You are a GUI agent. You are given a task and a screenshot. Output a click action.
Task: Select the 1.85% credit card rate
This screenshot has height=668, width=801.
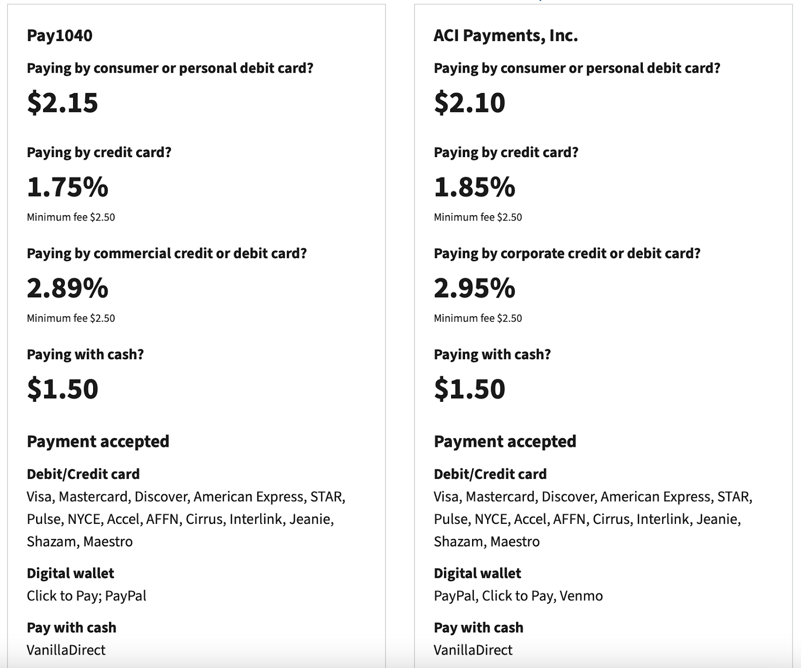coord(475,187)
